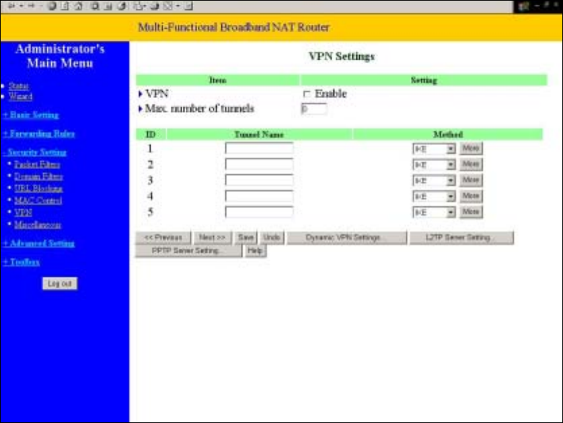Viewport: 563px width, 423px height.
Task: Click the << Previous button
Action: (x=163, y=238)
